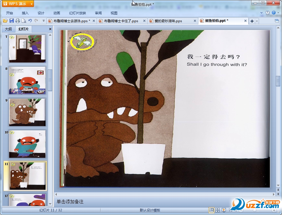
Task: Redo the last action
Action: (x=36, y=21)
